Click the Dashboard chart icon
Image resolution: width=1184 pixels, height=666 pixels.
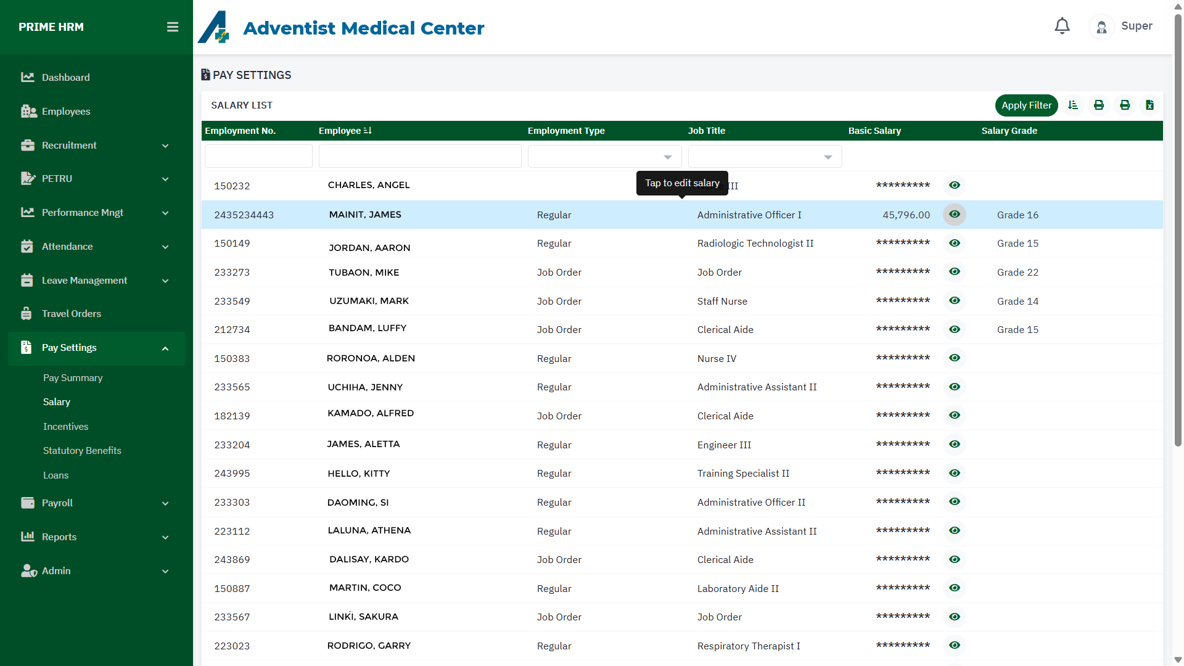27,78
